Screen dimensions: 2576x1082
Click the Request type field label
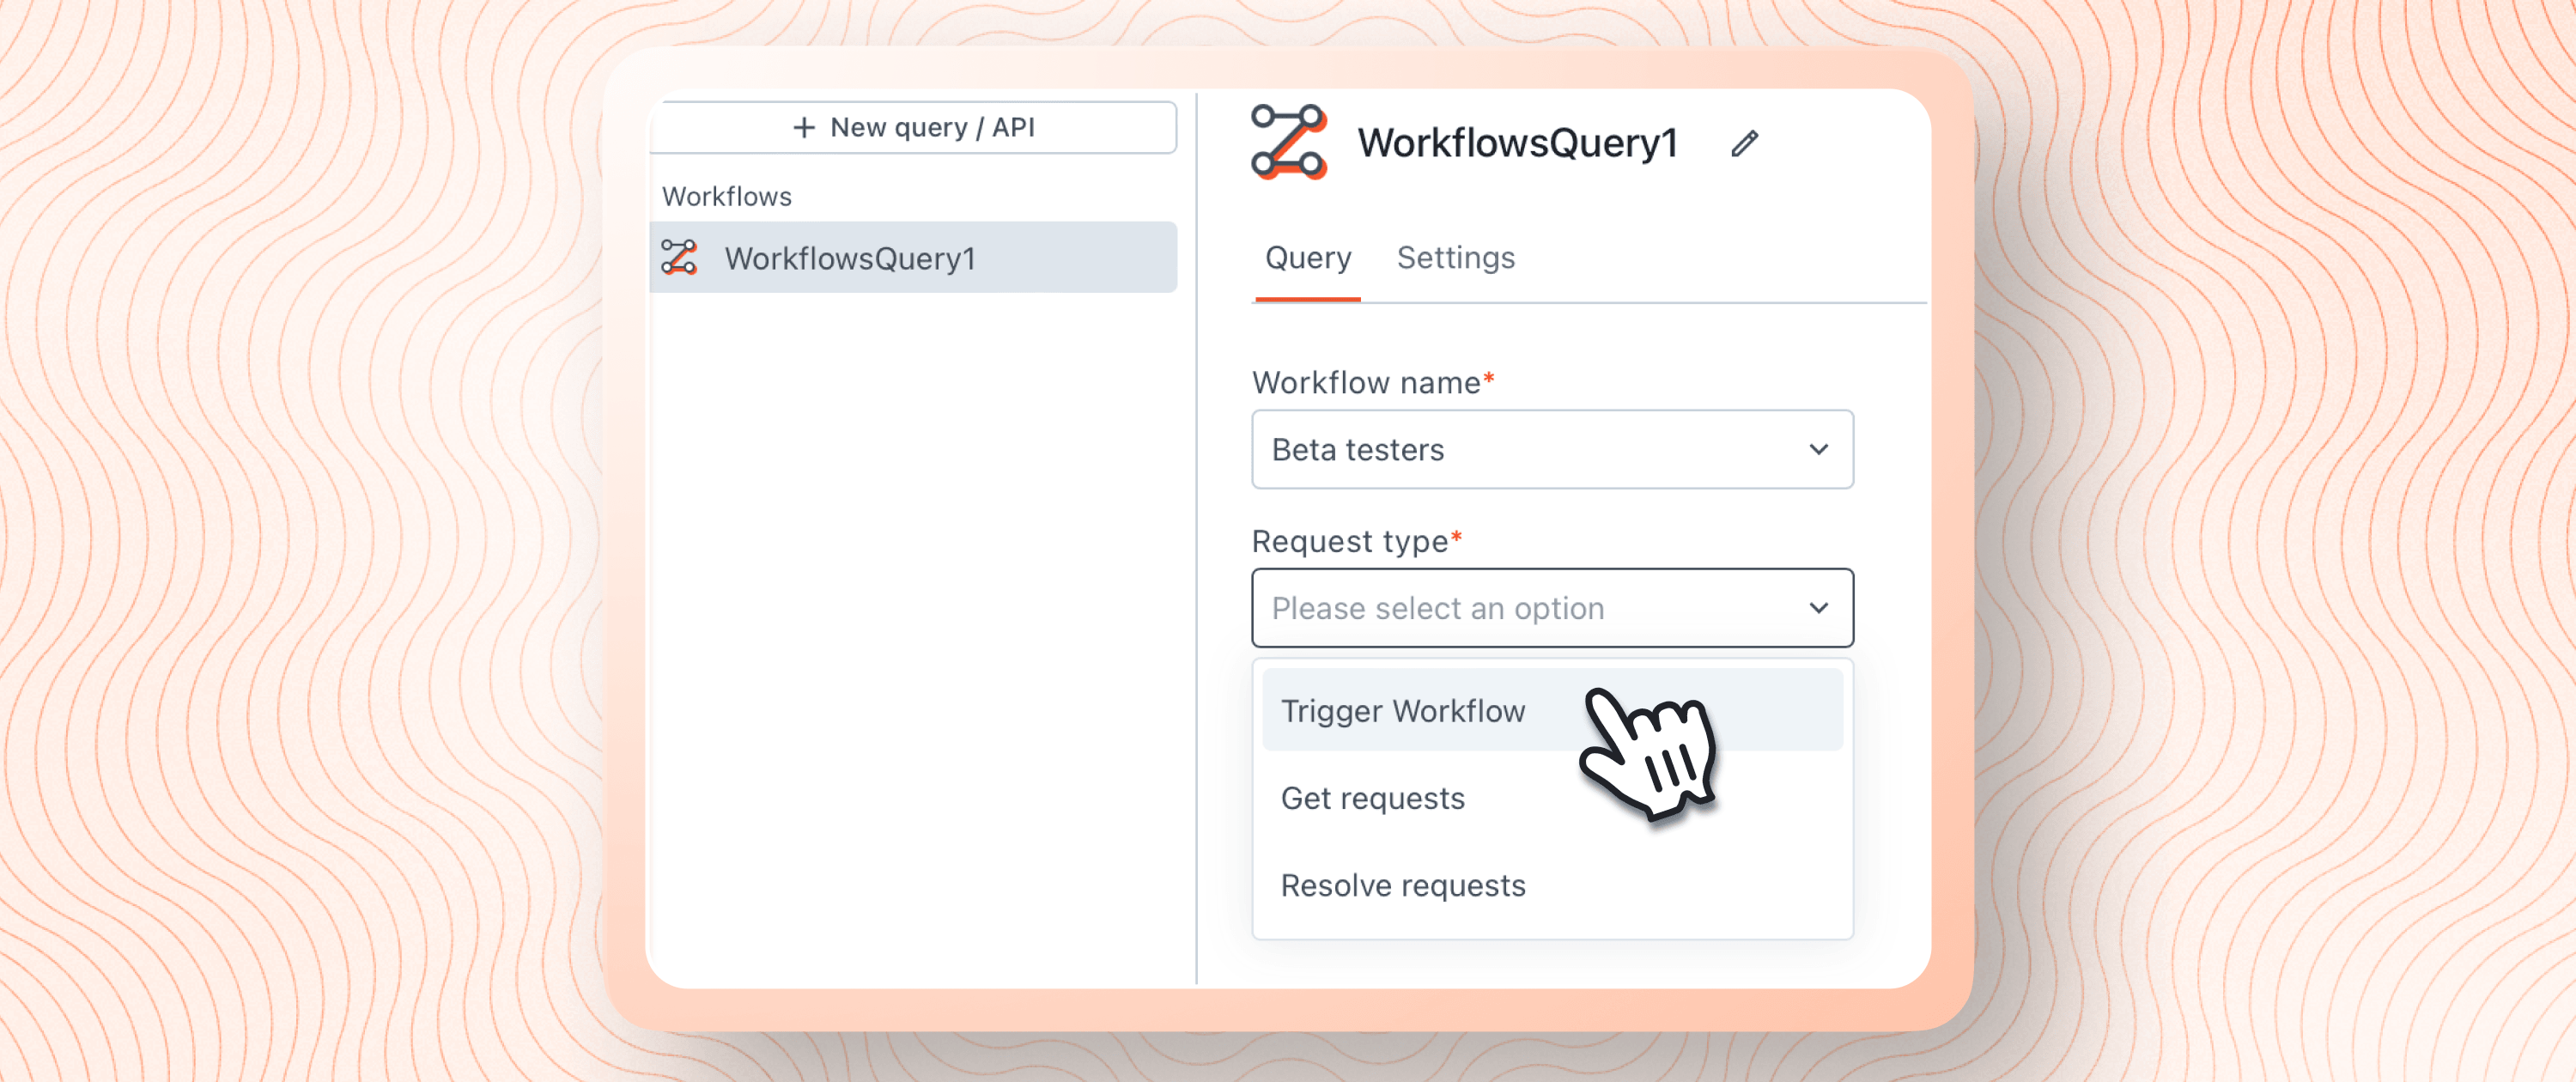coord(1349,541)
